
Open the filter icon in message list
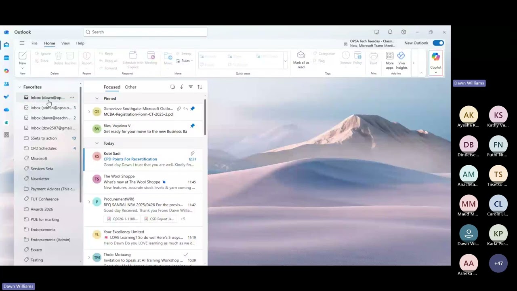click(191, 87)
